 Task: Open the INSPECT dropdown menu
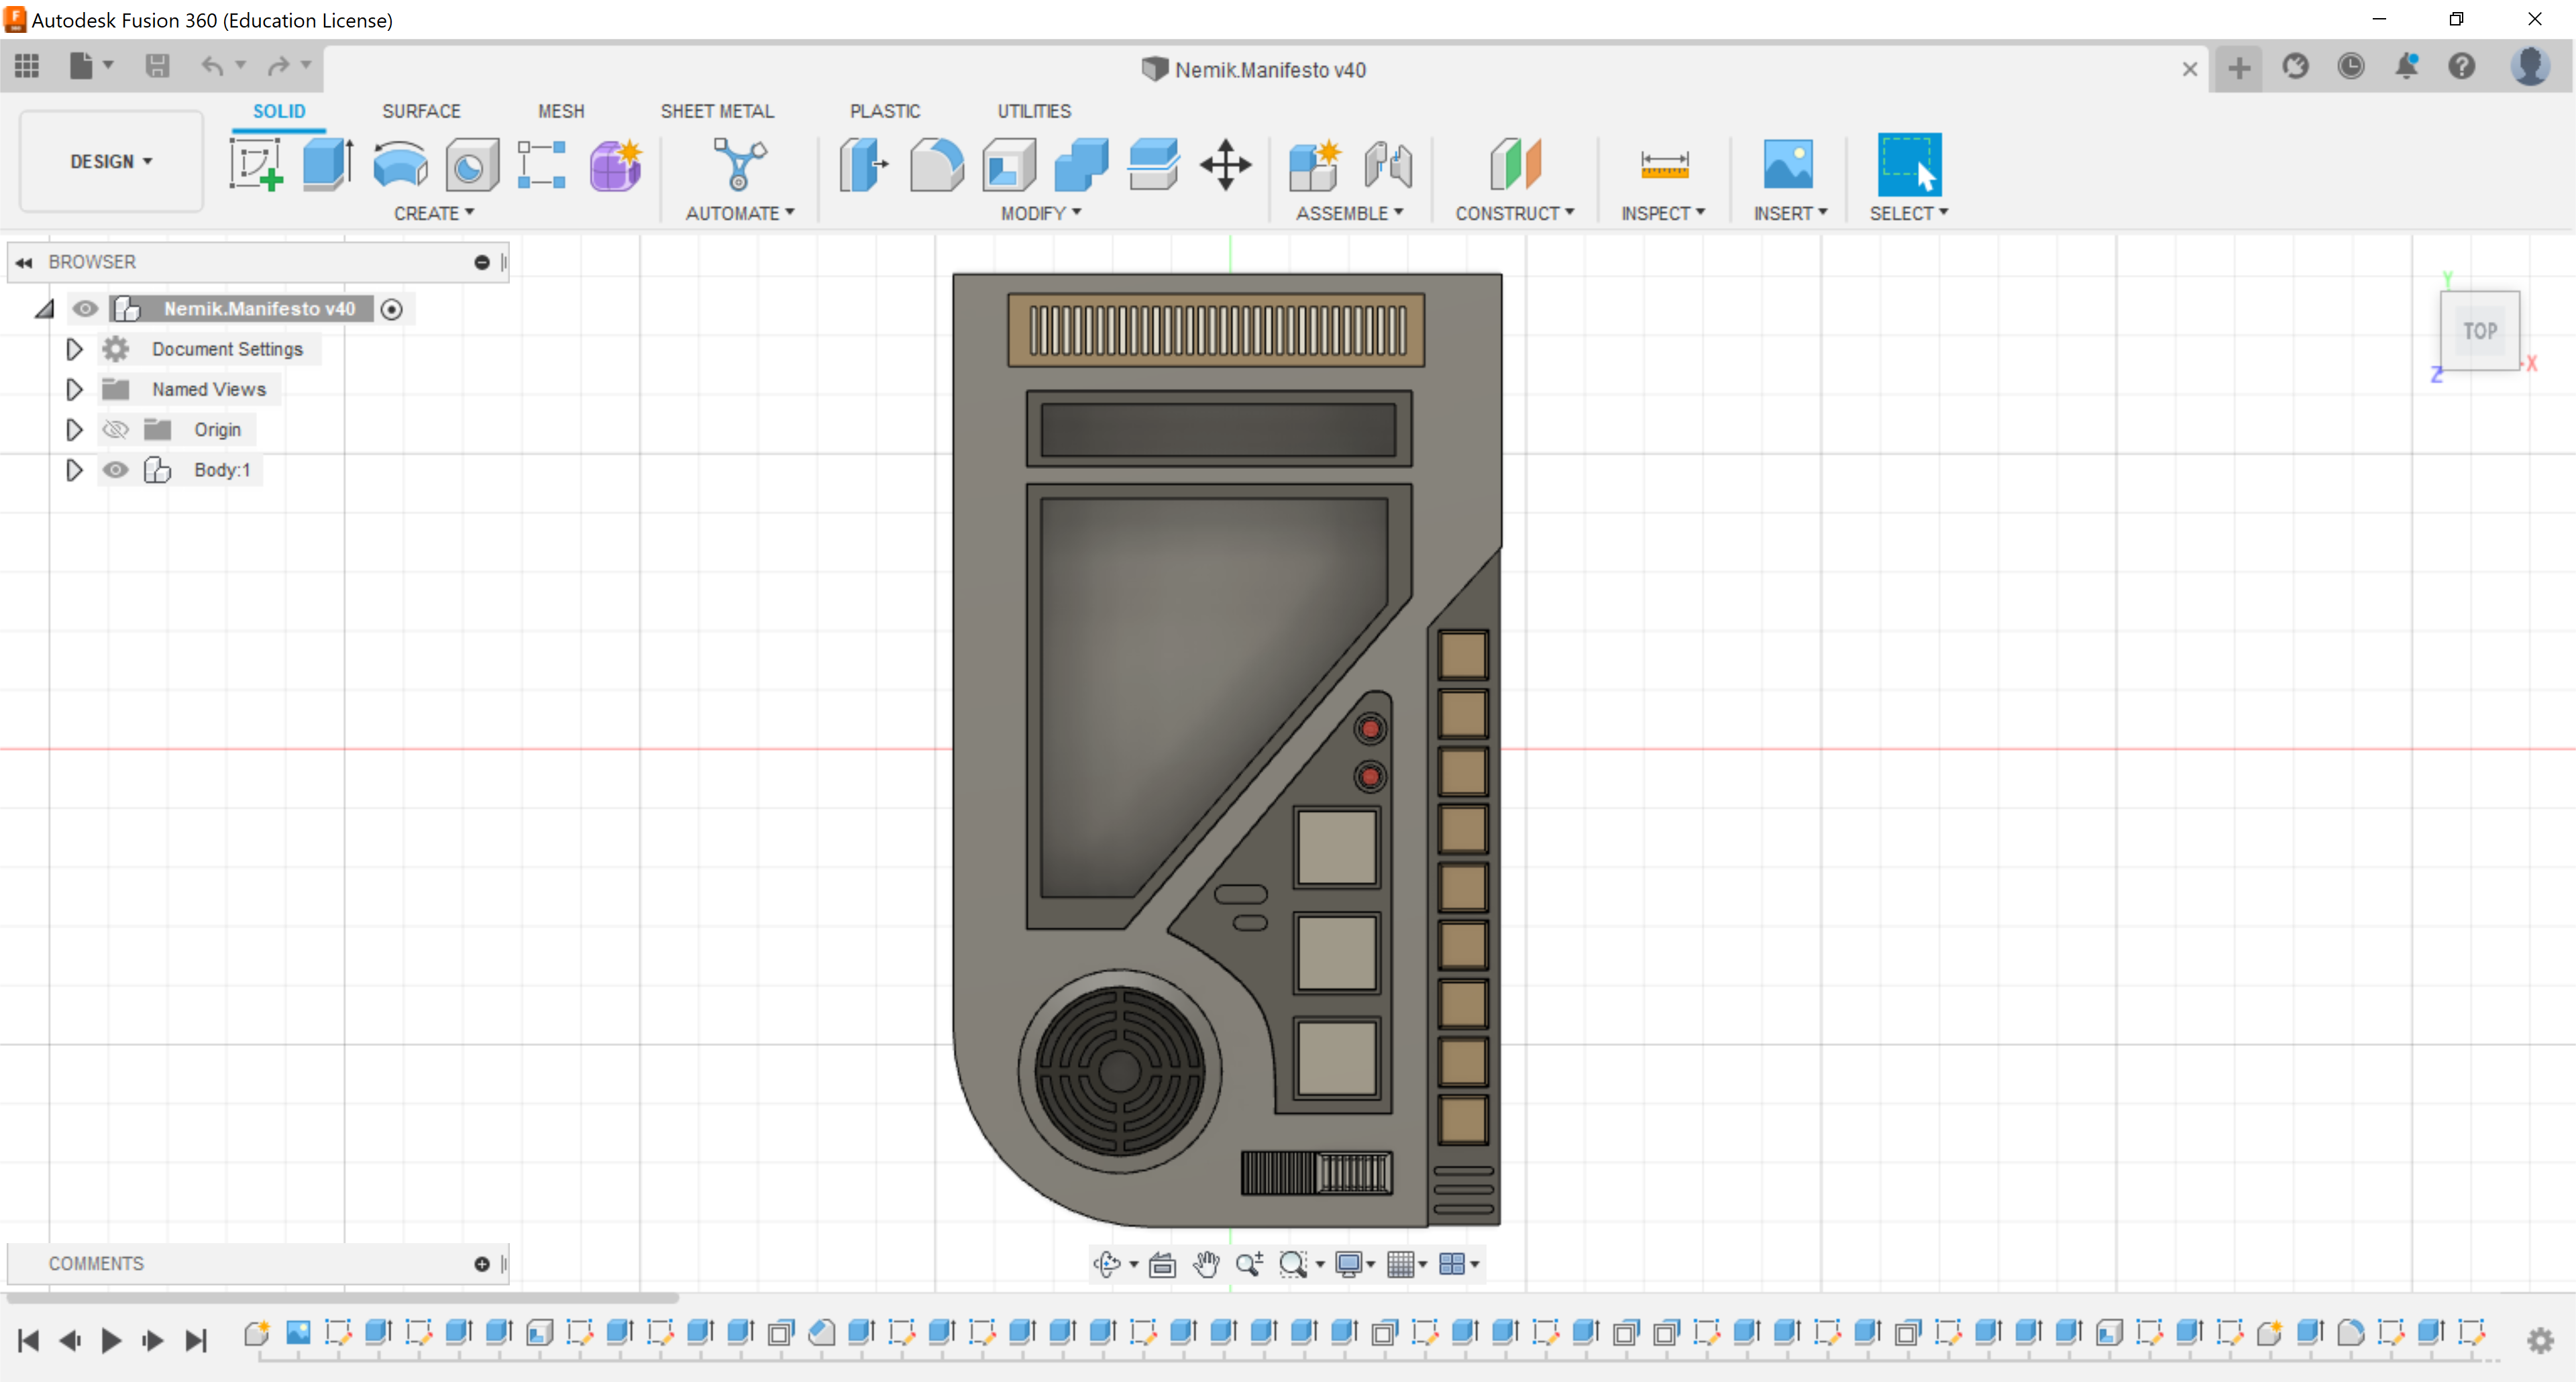(1663, 213)
